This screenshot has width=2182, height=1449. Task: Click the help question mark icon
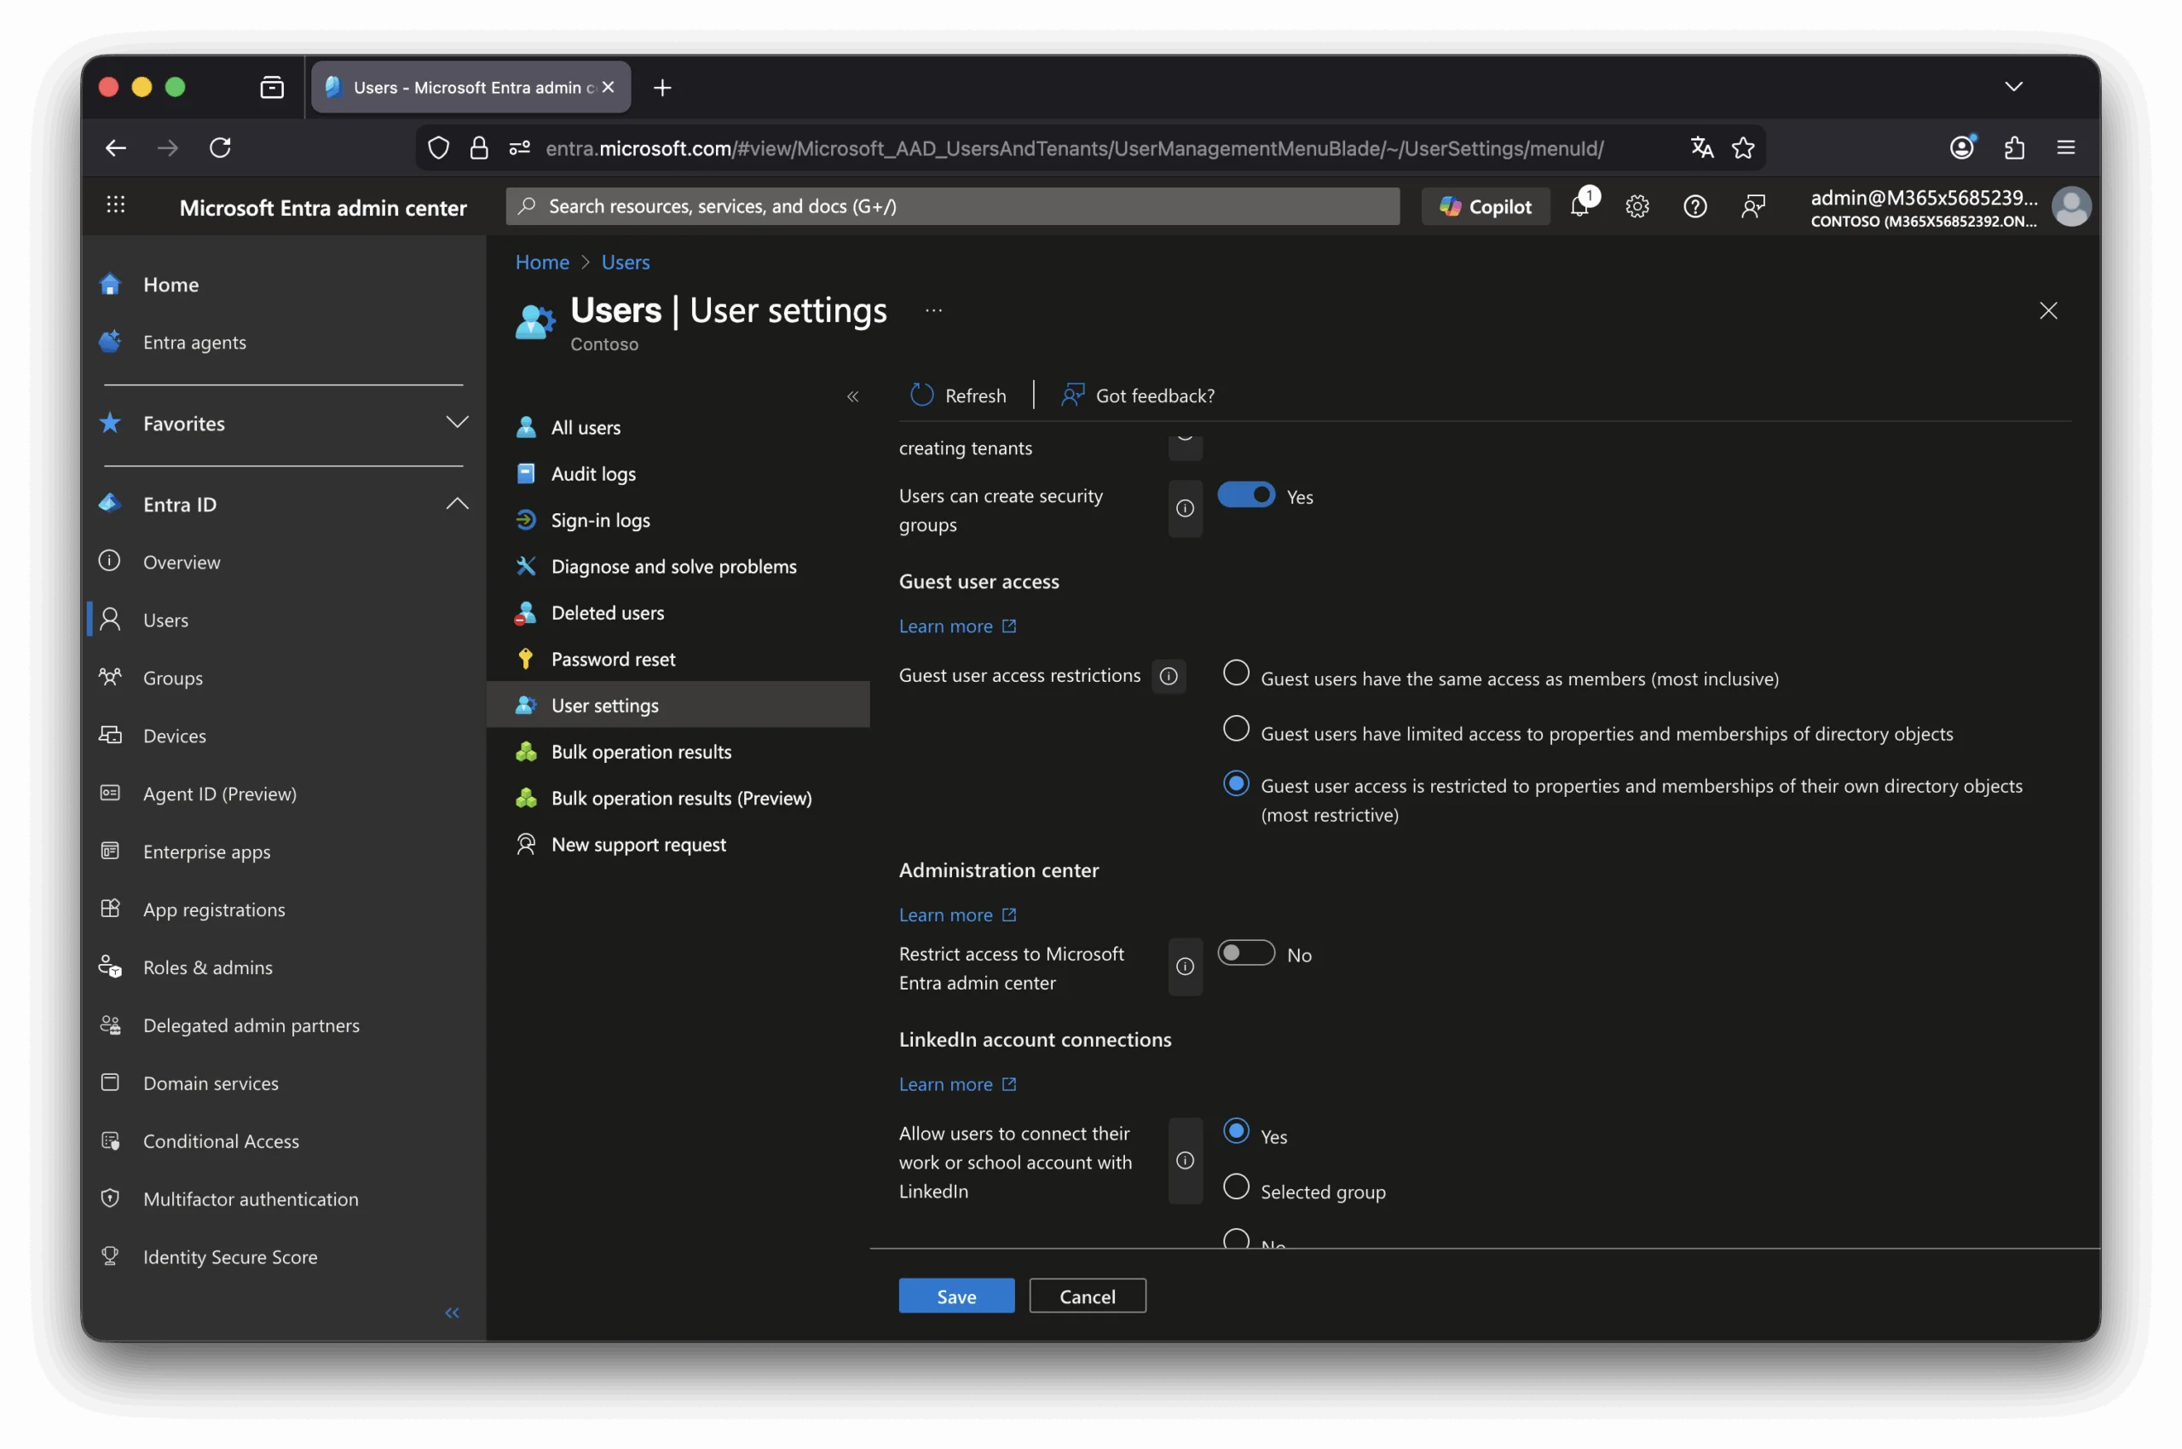[1694, 206]
